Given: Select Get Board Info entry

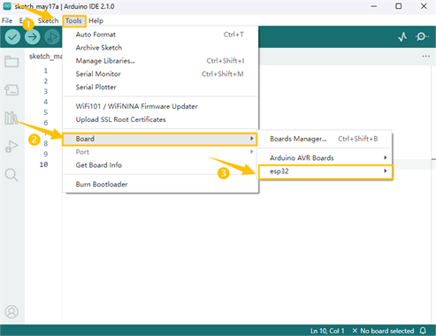Looking at the screenshot, I should tap(161, 165).
